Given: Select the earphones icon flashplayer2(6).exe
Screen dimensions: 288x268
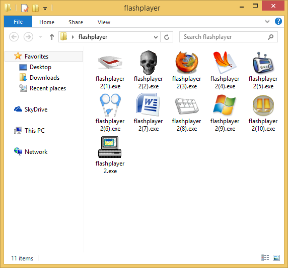Looking at the screenshot, I should [x=110, y=105].
